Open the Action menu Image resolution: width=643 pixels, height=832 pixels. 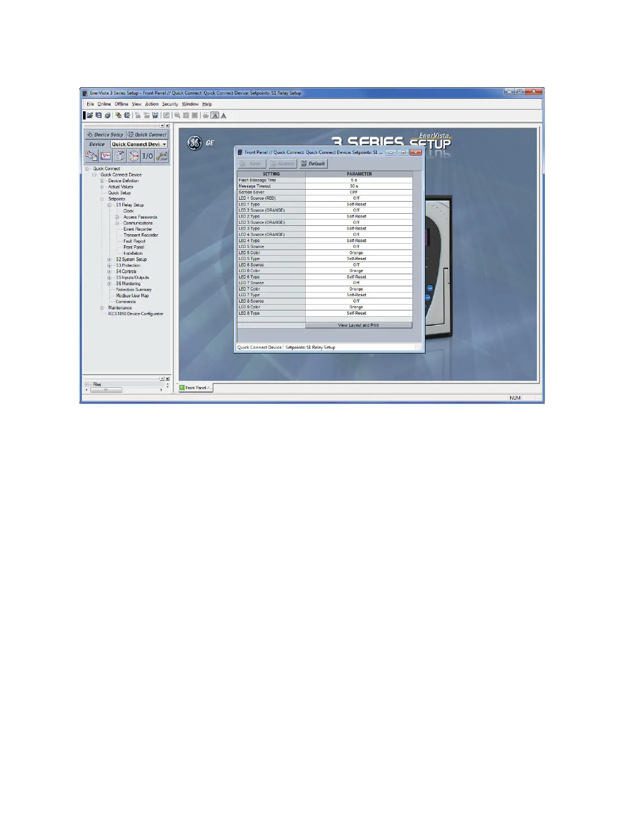(x=152, y=104)
